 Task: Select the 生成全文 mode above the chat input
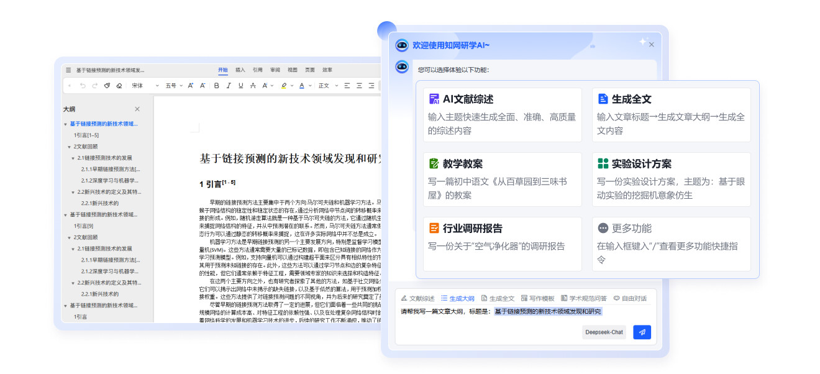point(498,298)
